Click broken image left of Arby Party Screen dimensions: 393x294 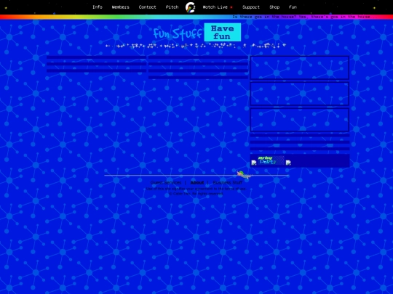[x=254, y=163]
